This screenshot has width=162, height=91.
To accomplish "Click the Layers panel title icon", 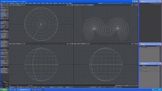I will 140,44.
